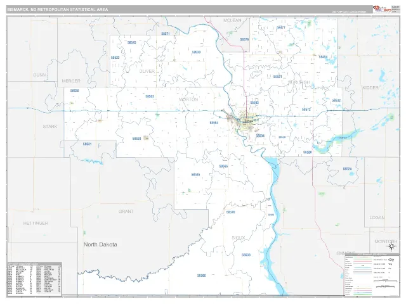The image size is (406, 304).
Task: Select the GRANT county label
Action: (x=126, y=212)
